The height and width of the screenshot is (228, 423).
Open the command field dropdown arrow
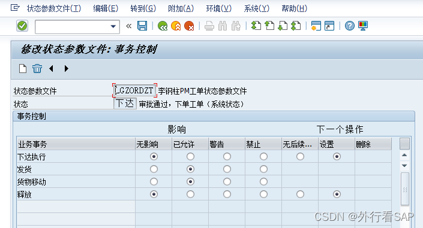click(x=113, y=26)
